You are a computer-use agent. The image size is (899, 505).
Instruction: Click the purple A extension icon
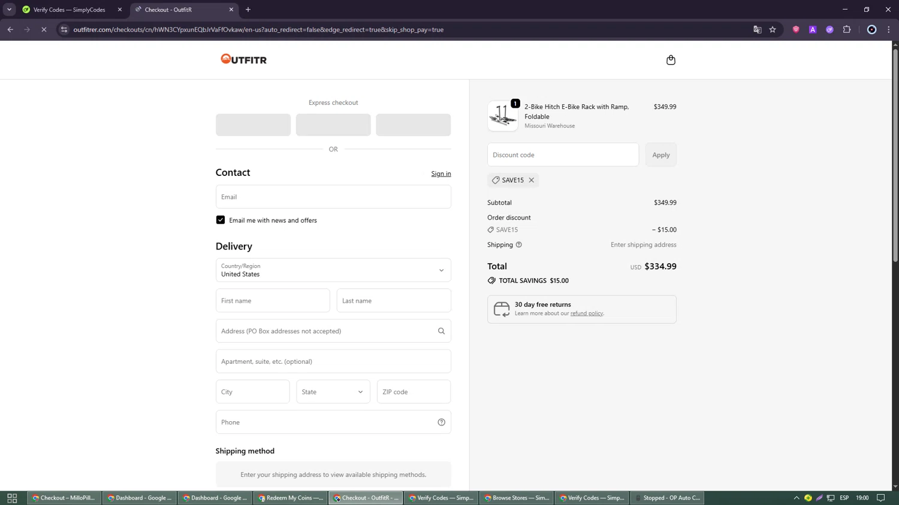click(813, 29)
